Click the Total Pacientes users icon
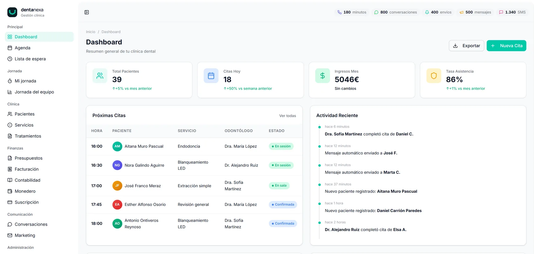The width and height of the screenshot is (534, 254). click(100, 76)
